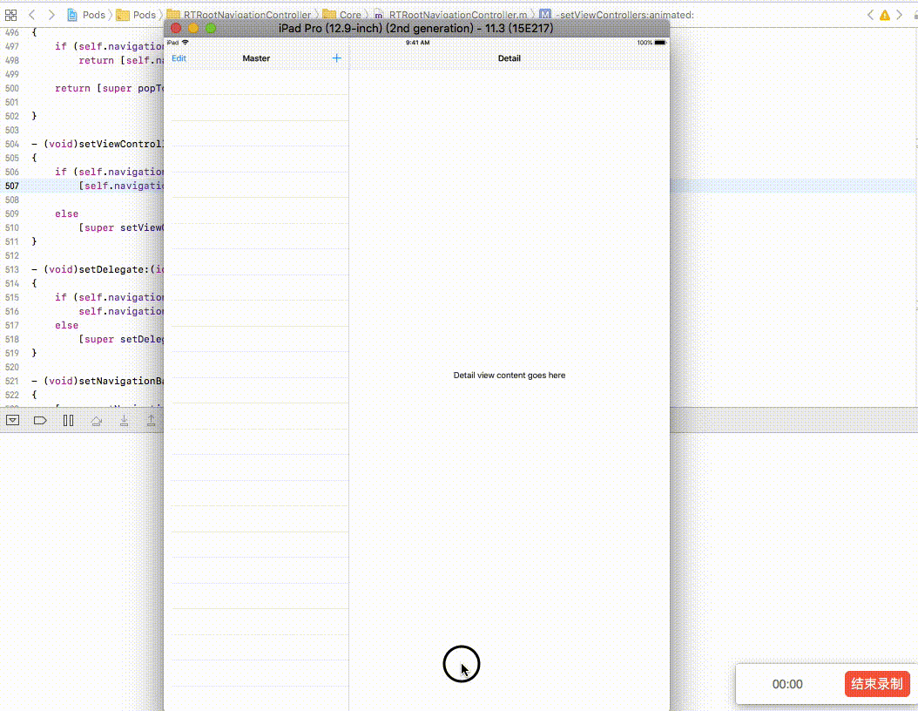The image size is (918, 711).
Task: Hide the debug area toggle icon
Action: coord(12,421)
